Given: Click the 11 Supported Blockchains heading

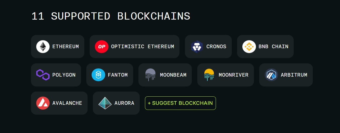Looking at the screenshot, I should (111, 16).
